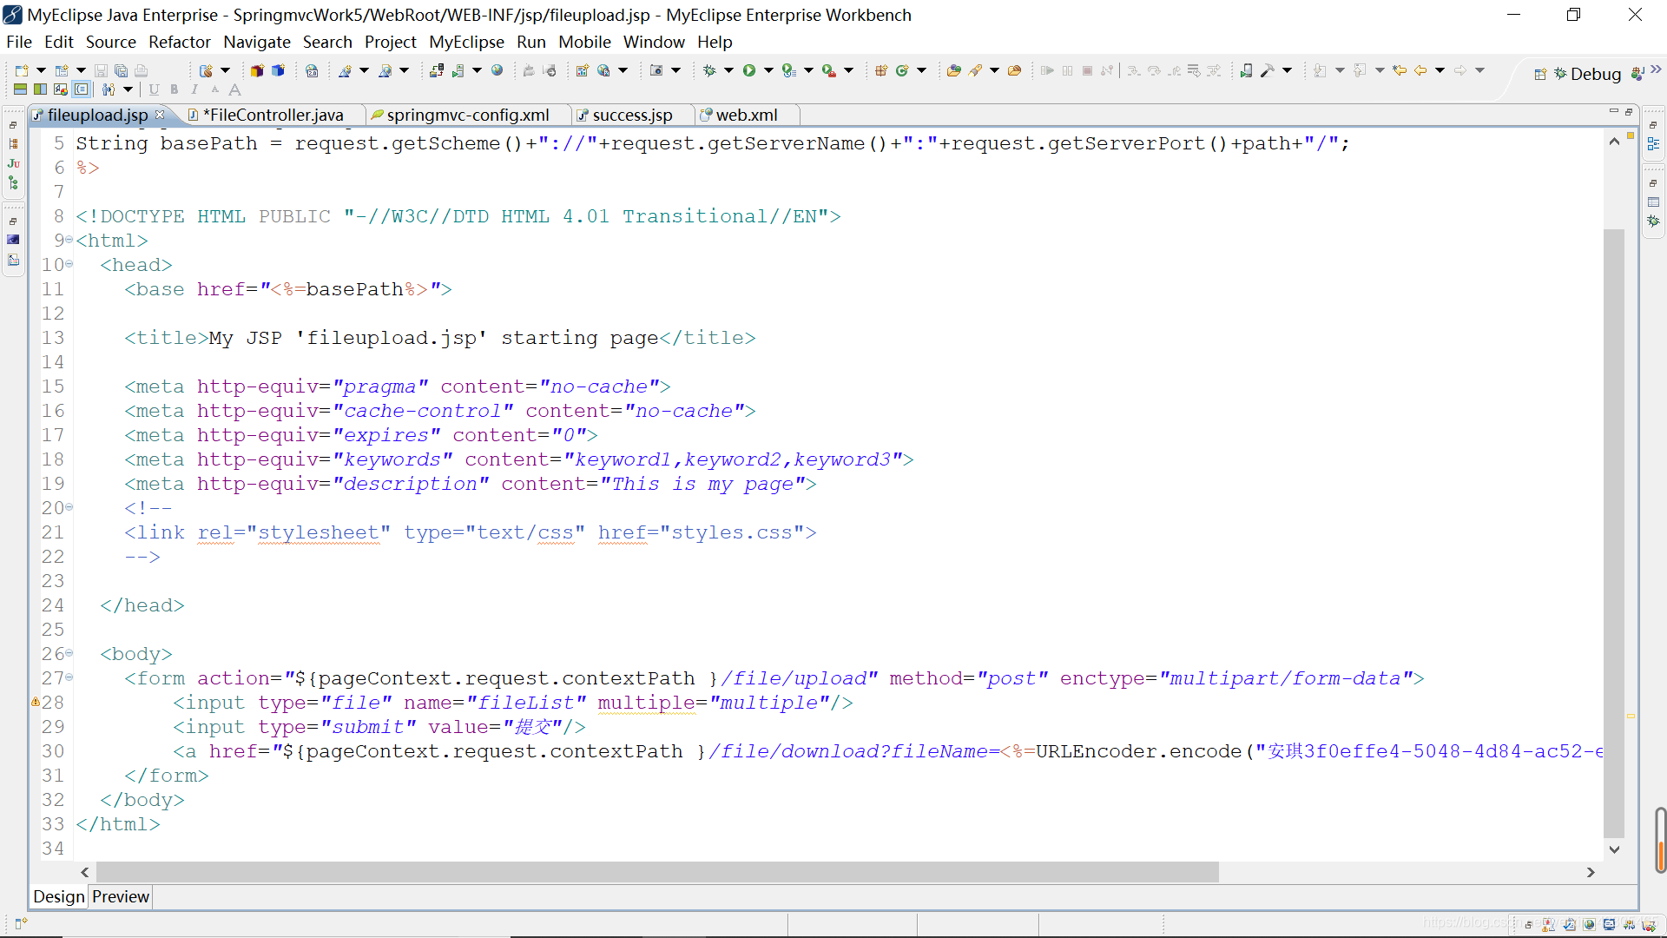The width and height of the screenshot is (1667, 938).
Task: Open dropdown arrow next to debug bug
Action: 728,70
